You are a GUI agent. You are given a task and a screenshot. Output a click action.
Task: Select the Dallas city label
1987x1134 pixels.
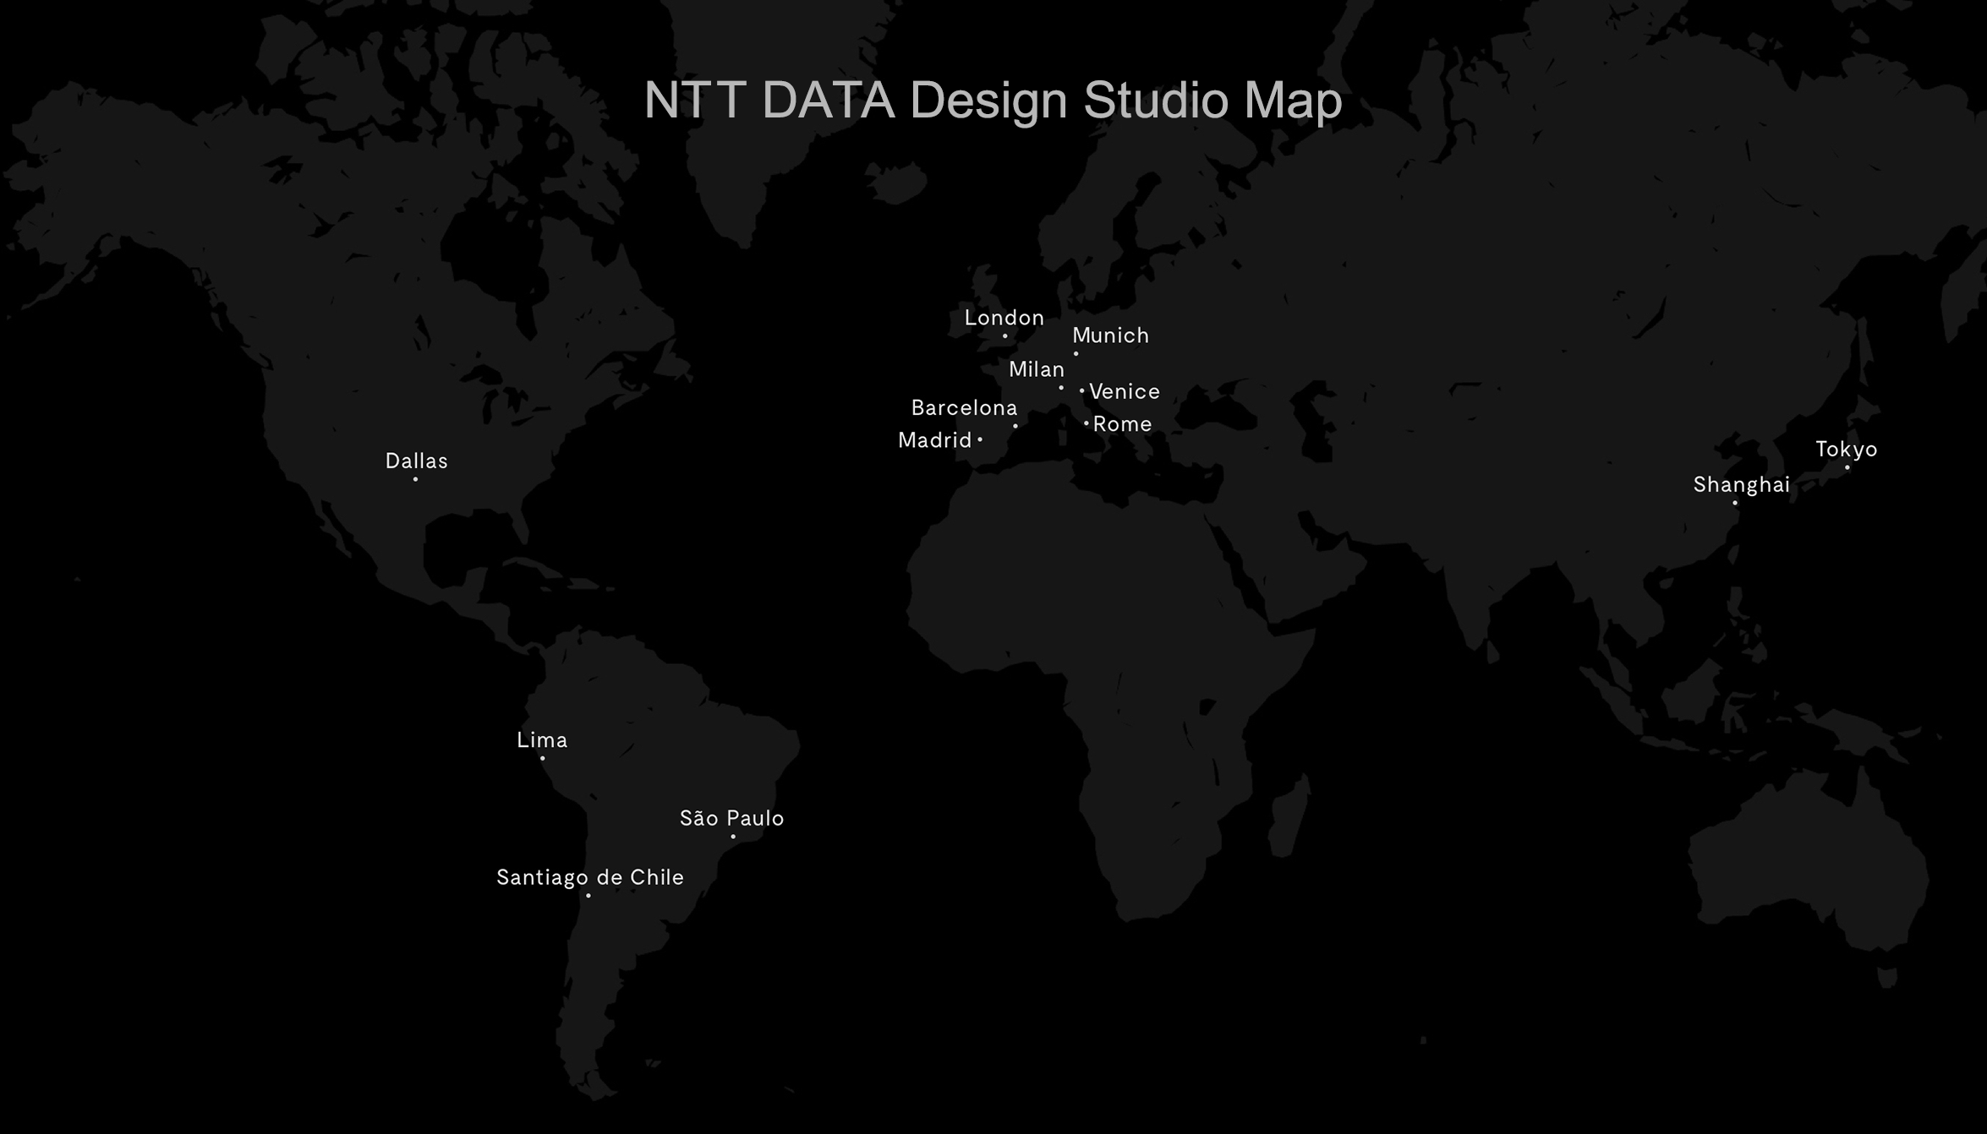coord(417,461)
